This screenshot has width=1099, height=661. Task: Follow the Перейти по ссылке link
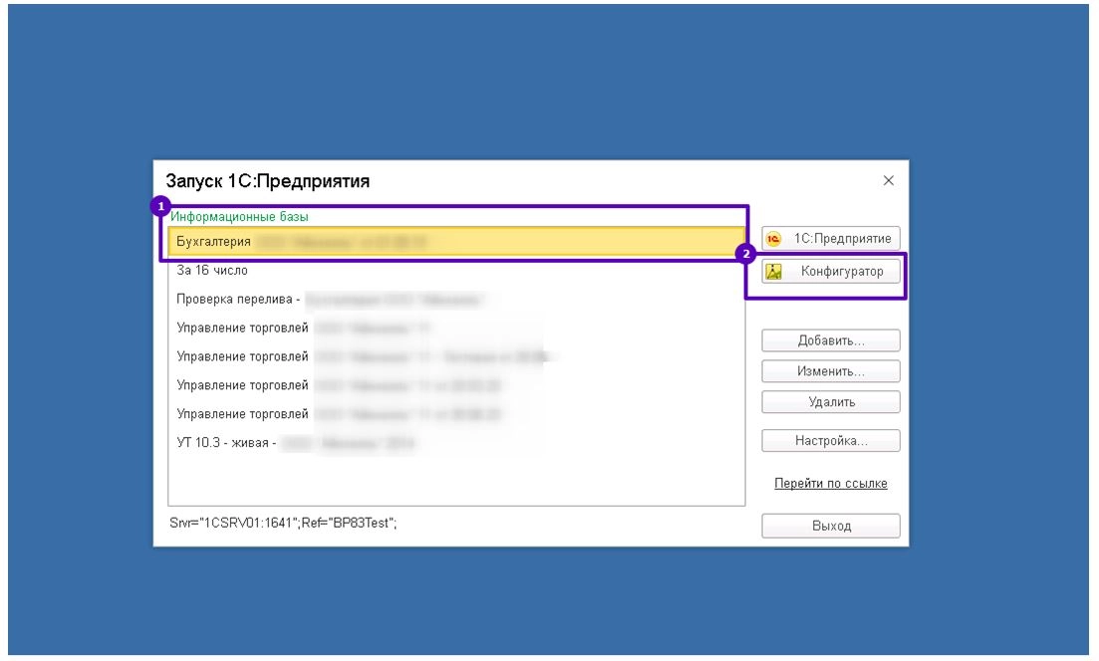[x=831, y=484]
